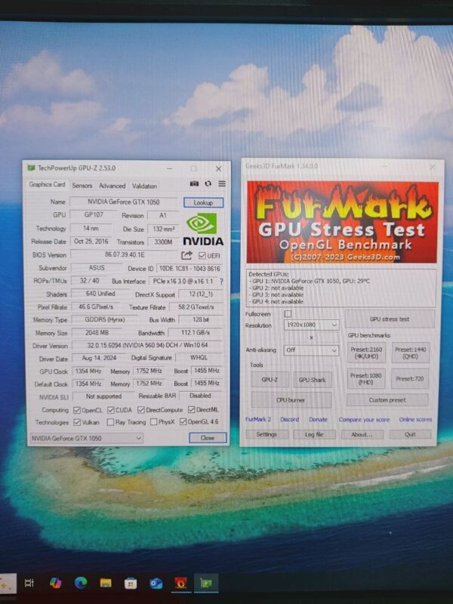453x604 pixels.
Task: Click the refresh icon in GPU-Z
Action: [208, 183]
